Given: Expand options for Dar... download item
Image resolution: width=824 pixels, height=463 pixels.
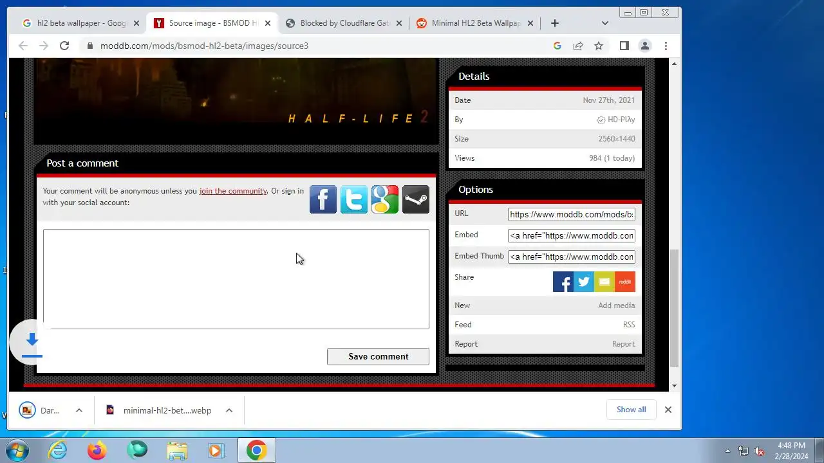Looking at the screenshot, I should click(79, 410).
